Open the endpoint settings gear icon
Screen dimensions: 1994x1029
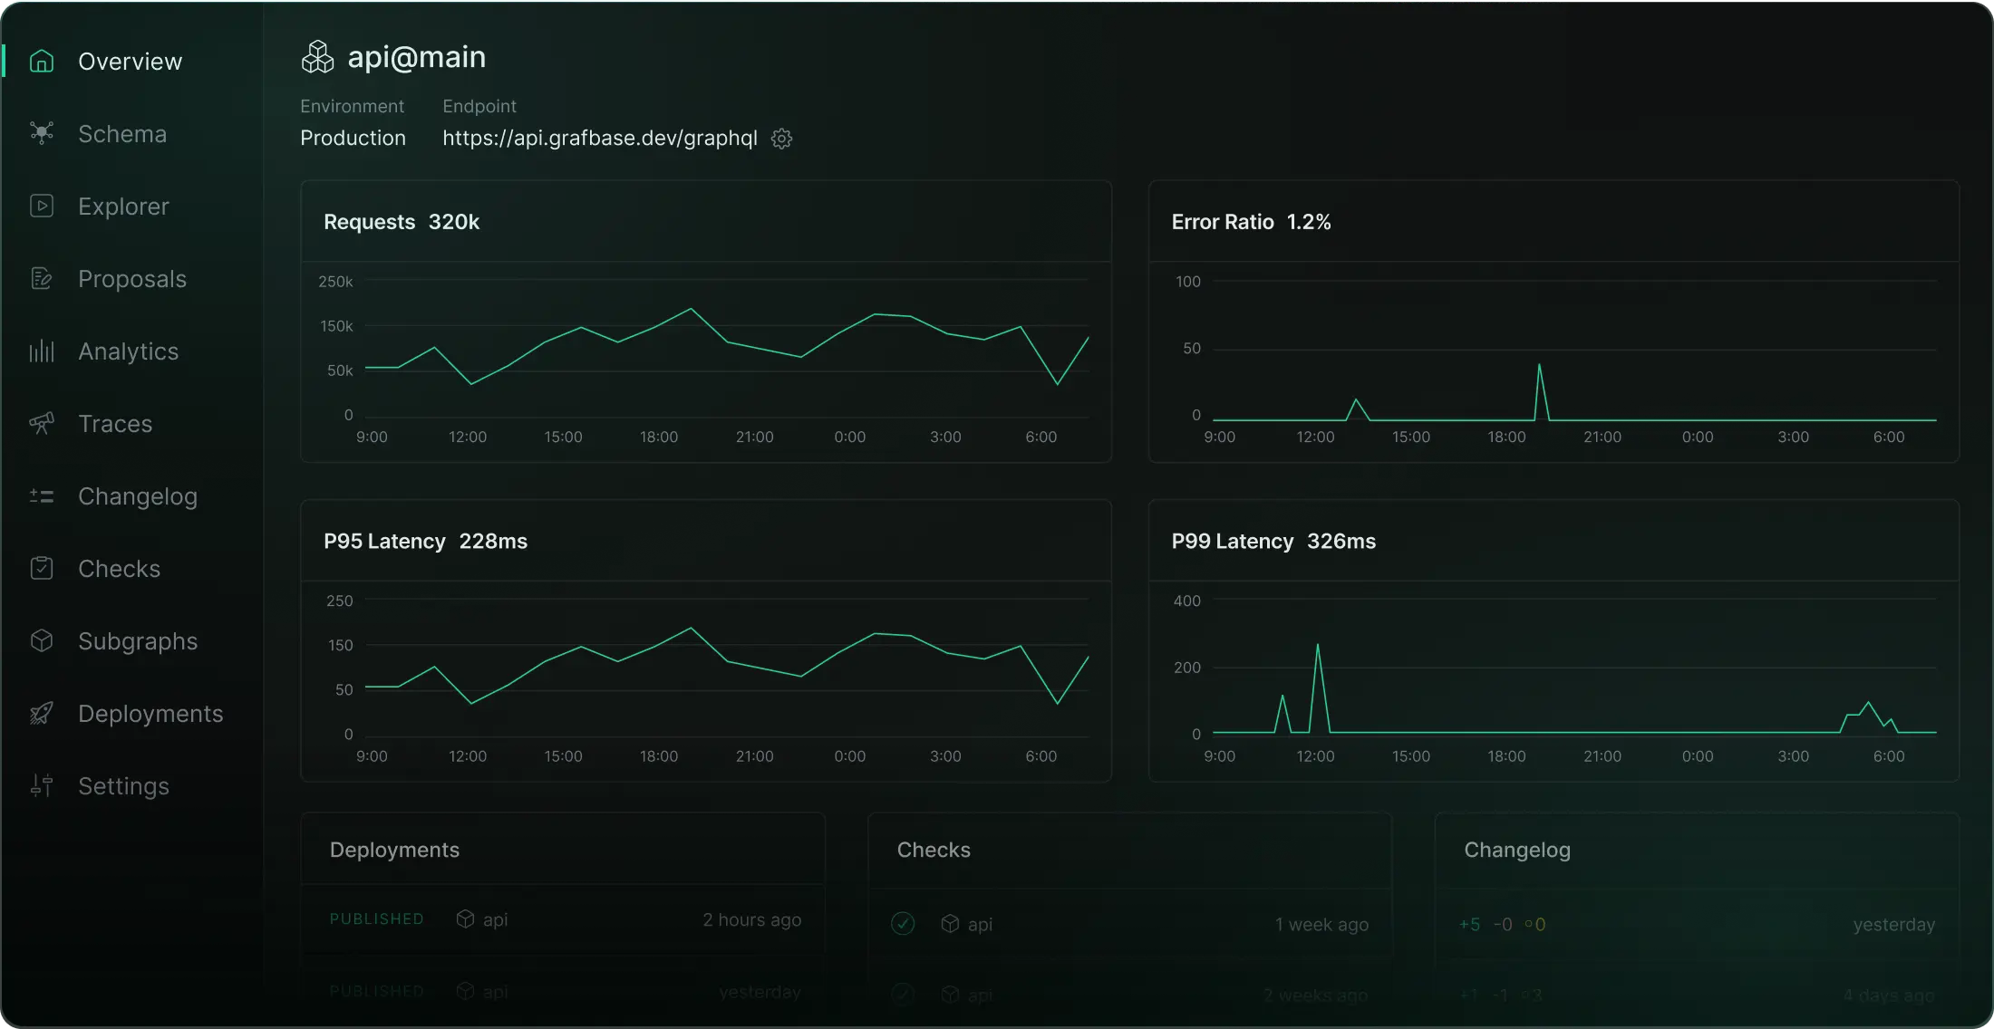(x=780, y=138)
